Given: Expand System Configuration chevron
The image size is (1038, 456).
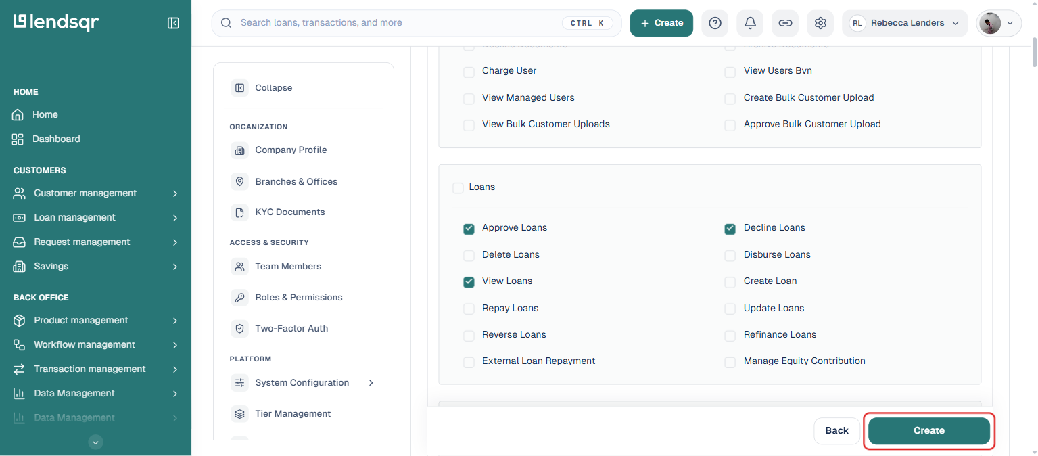Looking at the screenshot, I should (x=371, y=383).
